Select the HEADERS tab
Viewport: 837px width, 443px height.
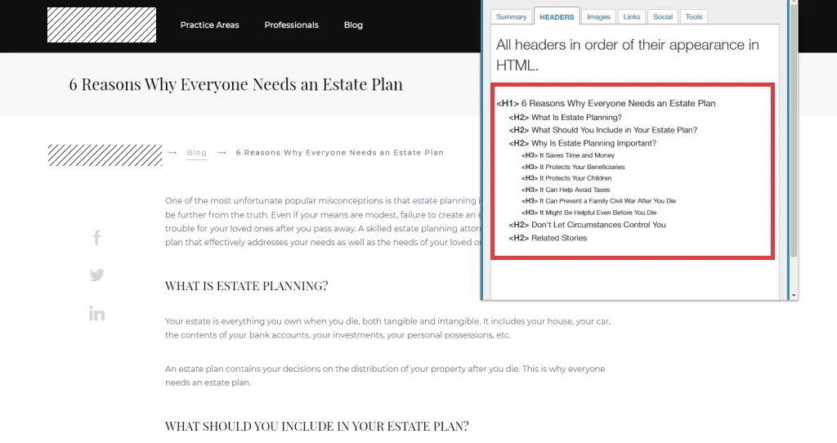click(x=557, y=16)
